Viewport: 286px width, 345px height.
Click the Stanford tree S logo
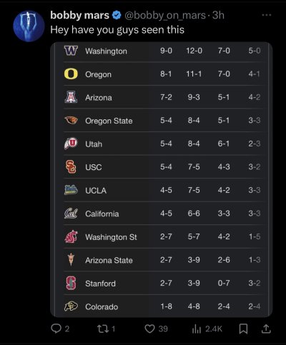pos(71,283)
